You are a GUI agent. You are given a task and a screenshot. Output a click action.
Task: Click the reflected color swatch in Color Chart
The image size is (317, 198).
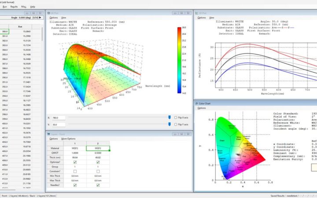[x=314, y=168]
